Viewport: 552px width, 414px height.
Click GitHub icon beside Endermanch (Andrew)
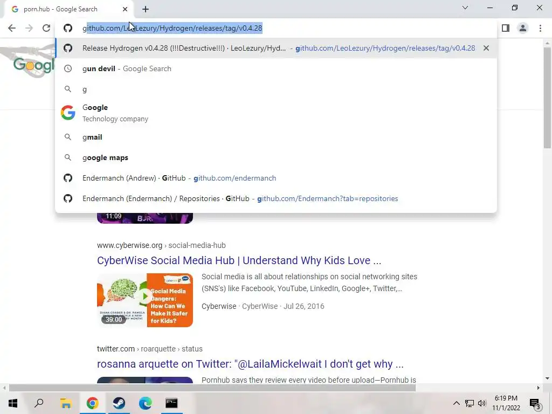(68, 178)
